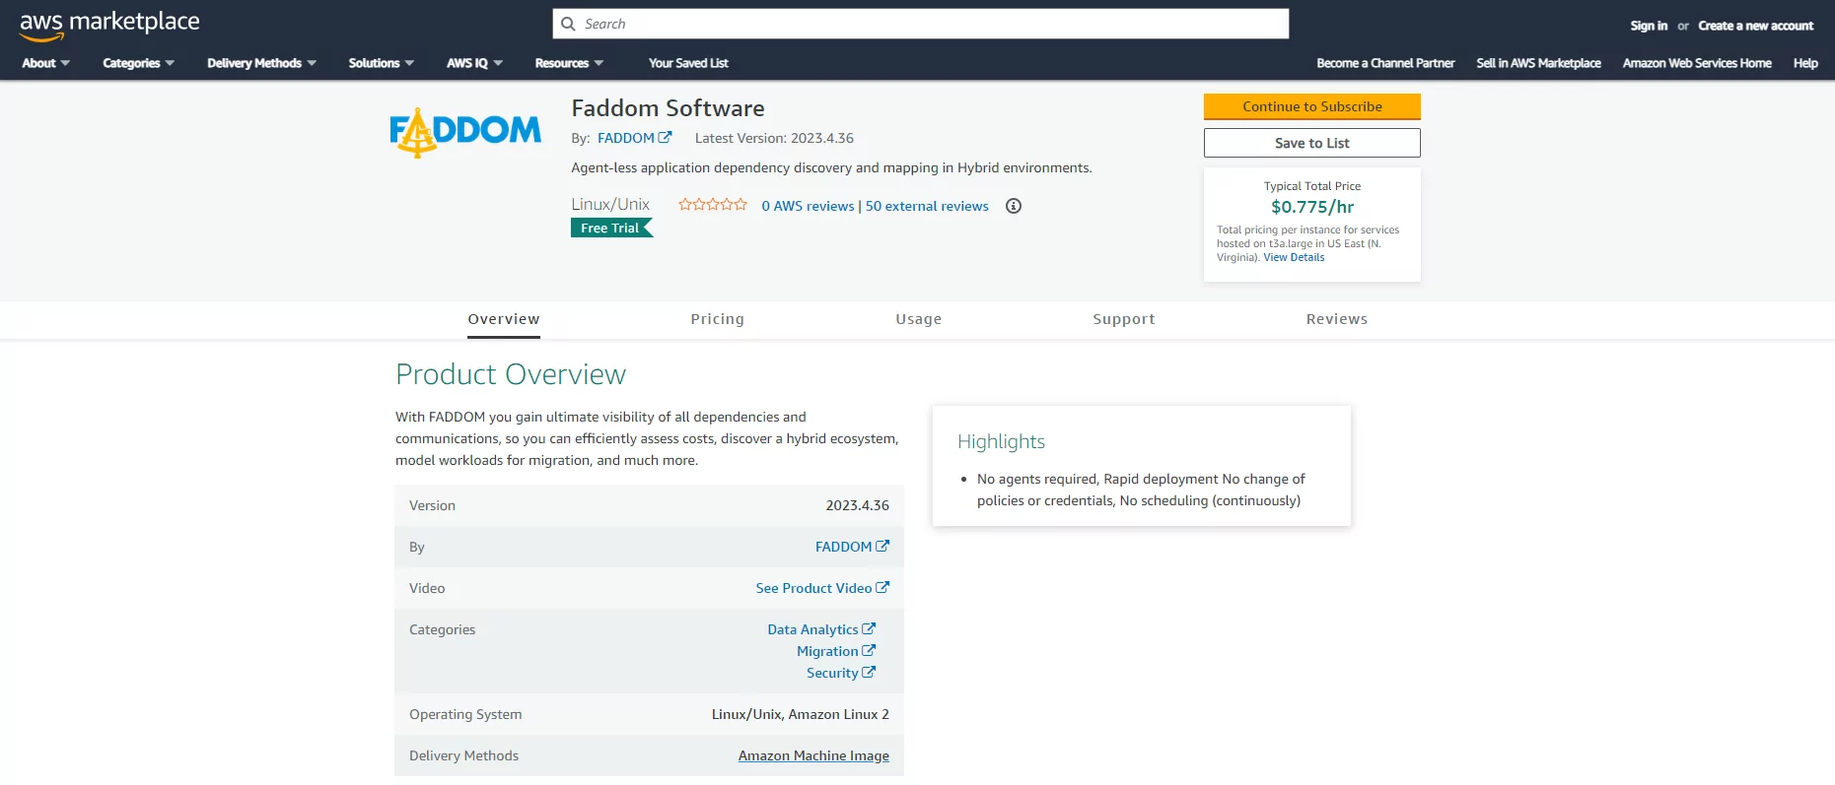Viewport: 1835px width, 785px height.
Task: Open Security category link
Action: [x=832, y=673]
